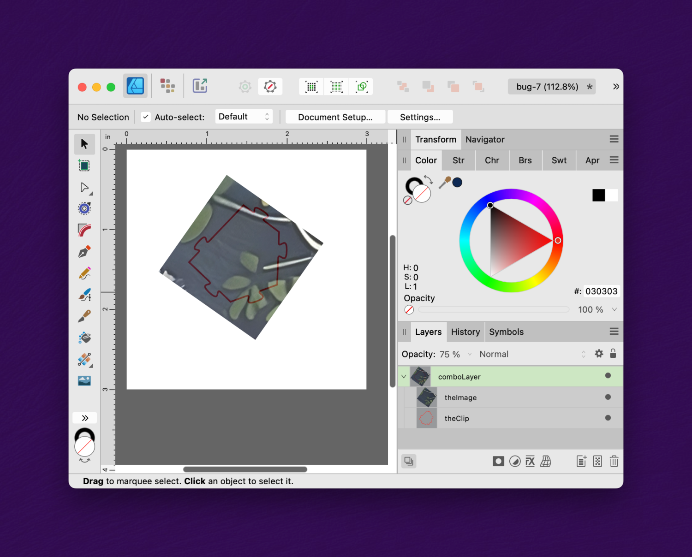Select the Vector Brush tool

coord(84,295)
